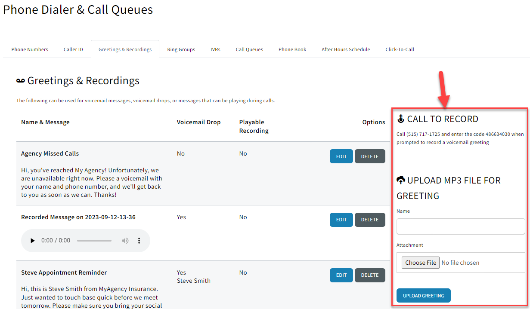Click the audio player progress slider

click(94, 241)
